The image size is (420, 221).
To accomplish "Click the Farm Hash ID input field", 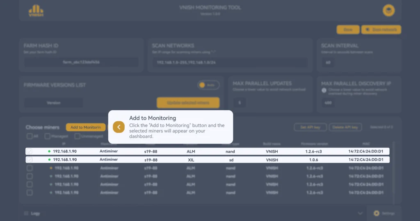I will tap(82, 62).
